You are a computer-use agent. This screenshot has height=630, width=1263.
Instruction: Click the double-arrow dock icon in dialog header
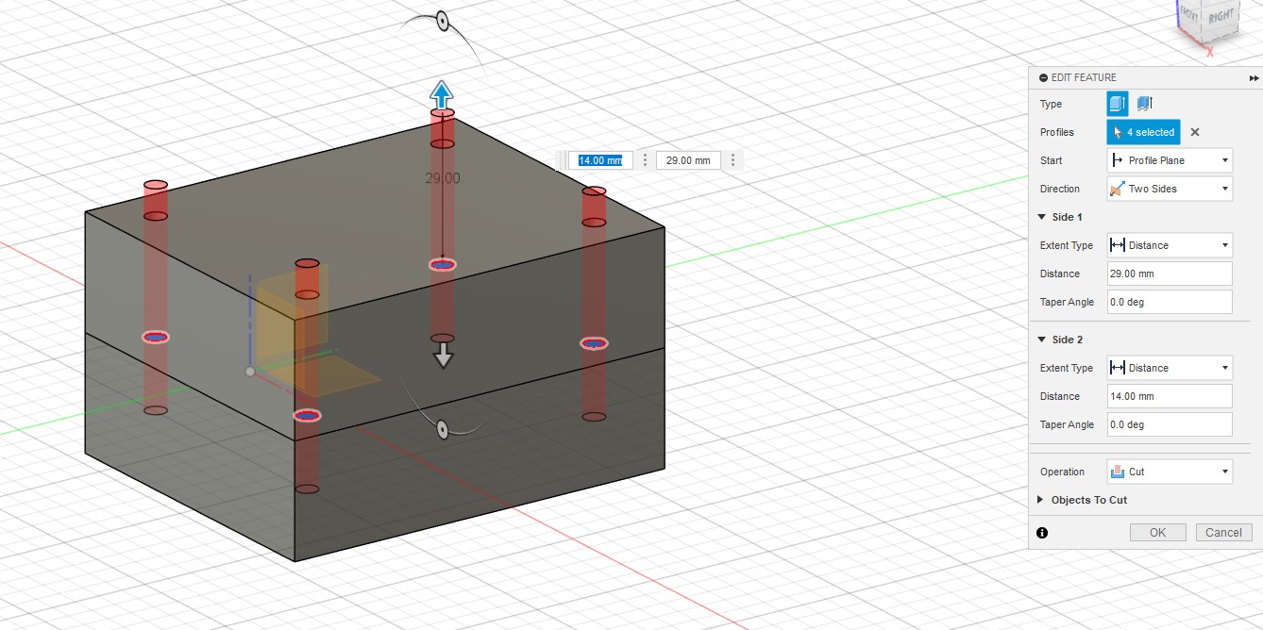click(x=1254, y=78)
